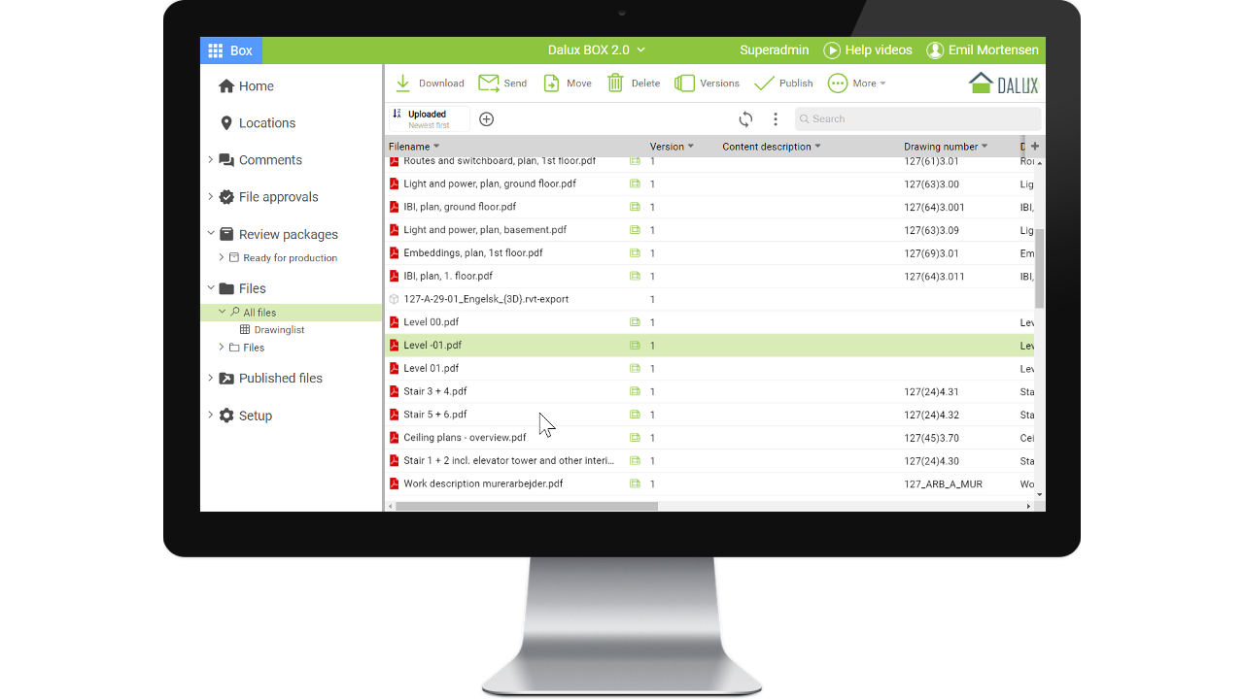Click the Send envelope icon
Image resolution: width=1244 pixels, height=699 pixels.
pos(489,83)
